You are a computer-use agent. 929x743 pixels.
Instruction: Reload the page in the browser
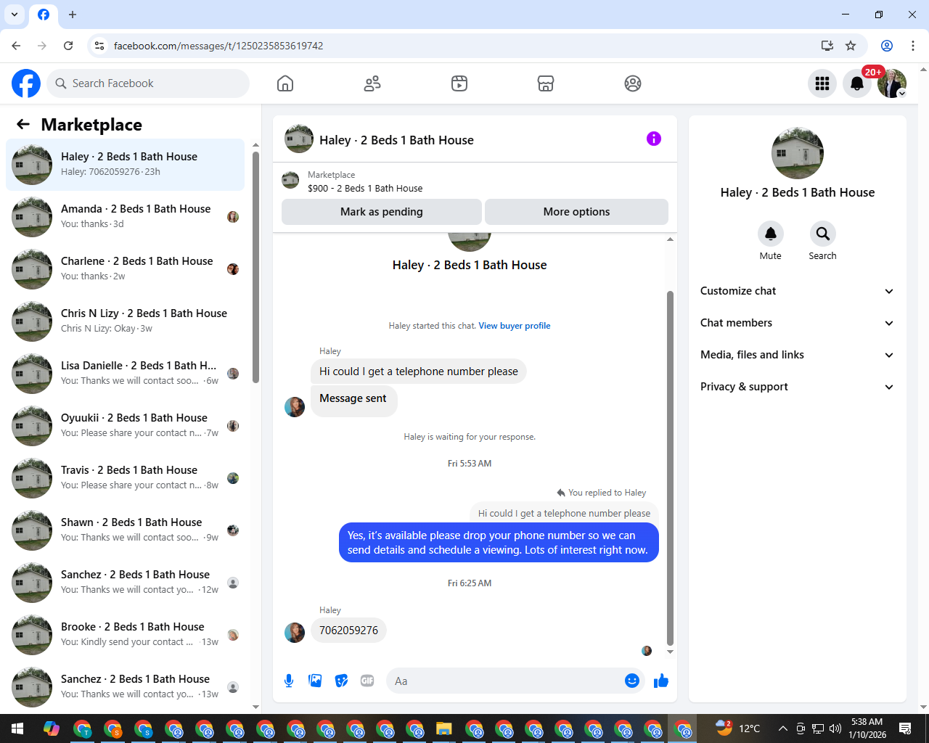click(68, 46)
